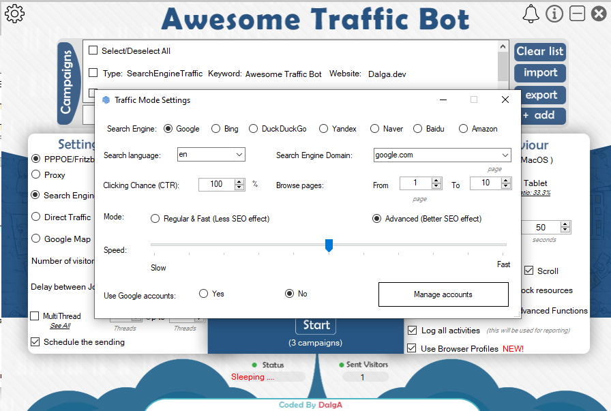This screenshot has height=411, width=611.
Task: Select Bing as search engine
Action: (x=215, y=129)
